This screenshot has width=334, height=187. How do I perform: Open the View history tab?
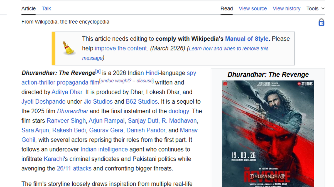286,9
